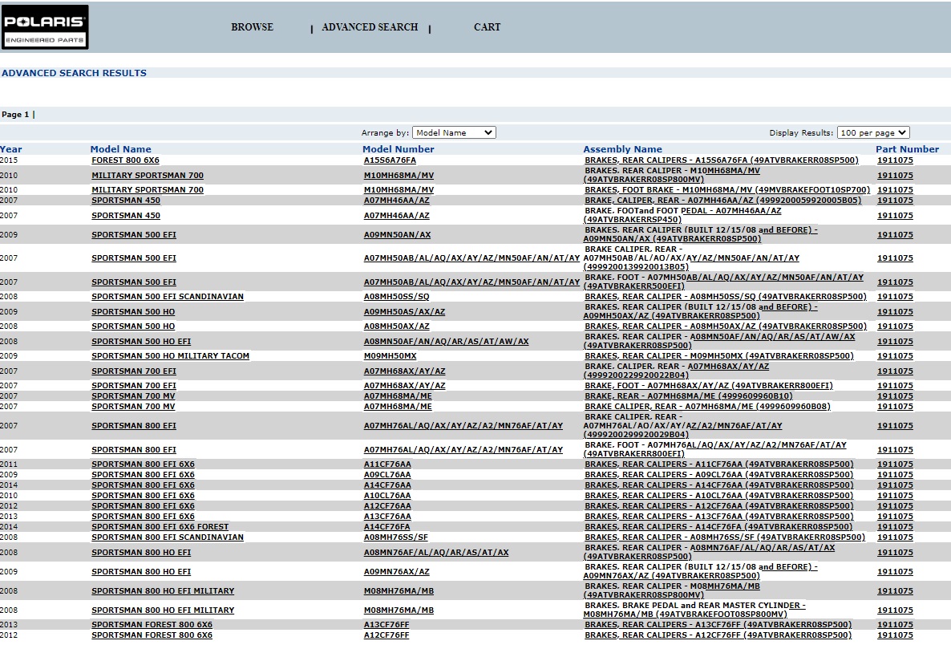This screenshot has height=653, width=951.
Task: Open Brakes Rear Calipers A11CF76AA assembly link
Action: coord(718,464)
